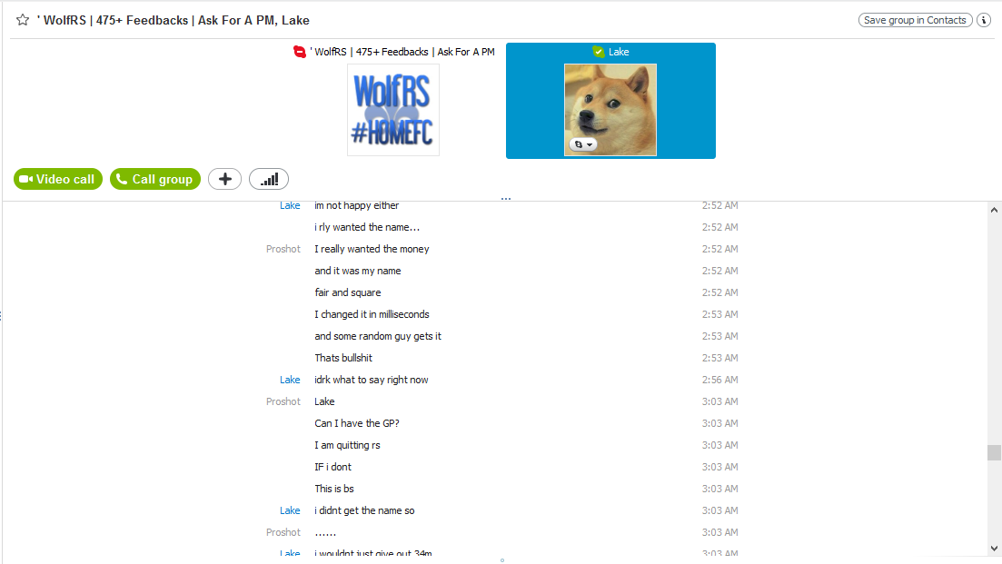The height and width of the screenshot is (564, 1002).
Task: Click WolfRS red busy status icon
Action: tap(300, 52)
